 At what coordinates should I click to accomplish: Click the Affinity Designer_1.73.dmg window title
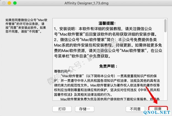pyautogui.click(x=86, y=3)
